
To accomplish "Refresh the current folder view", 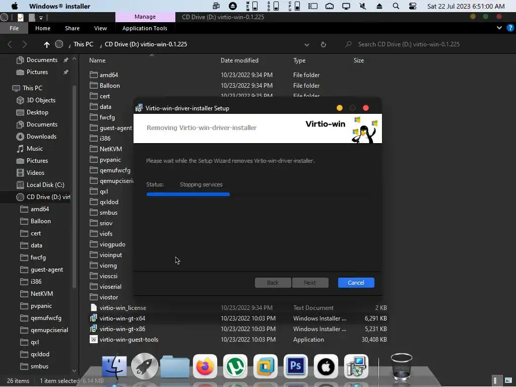I will pos(323,44).
